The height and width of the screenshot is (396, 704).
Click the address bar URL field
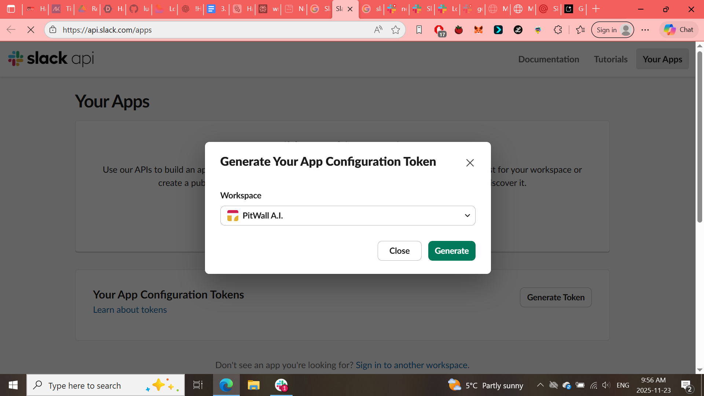[x=213, y=30]
